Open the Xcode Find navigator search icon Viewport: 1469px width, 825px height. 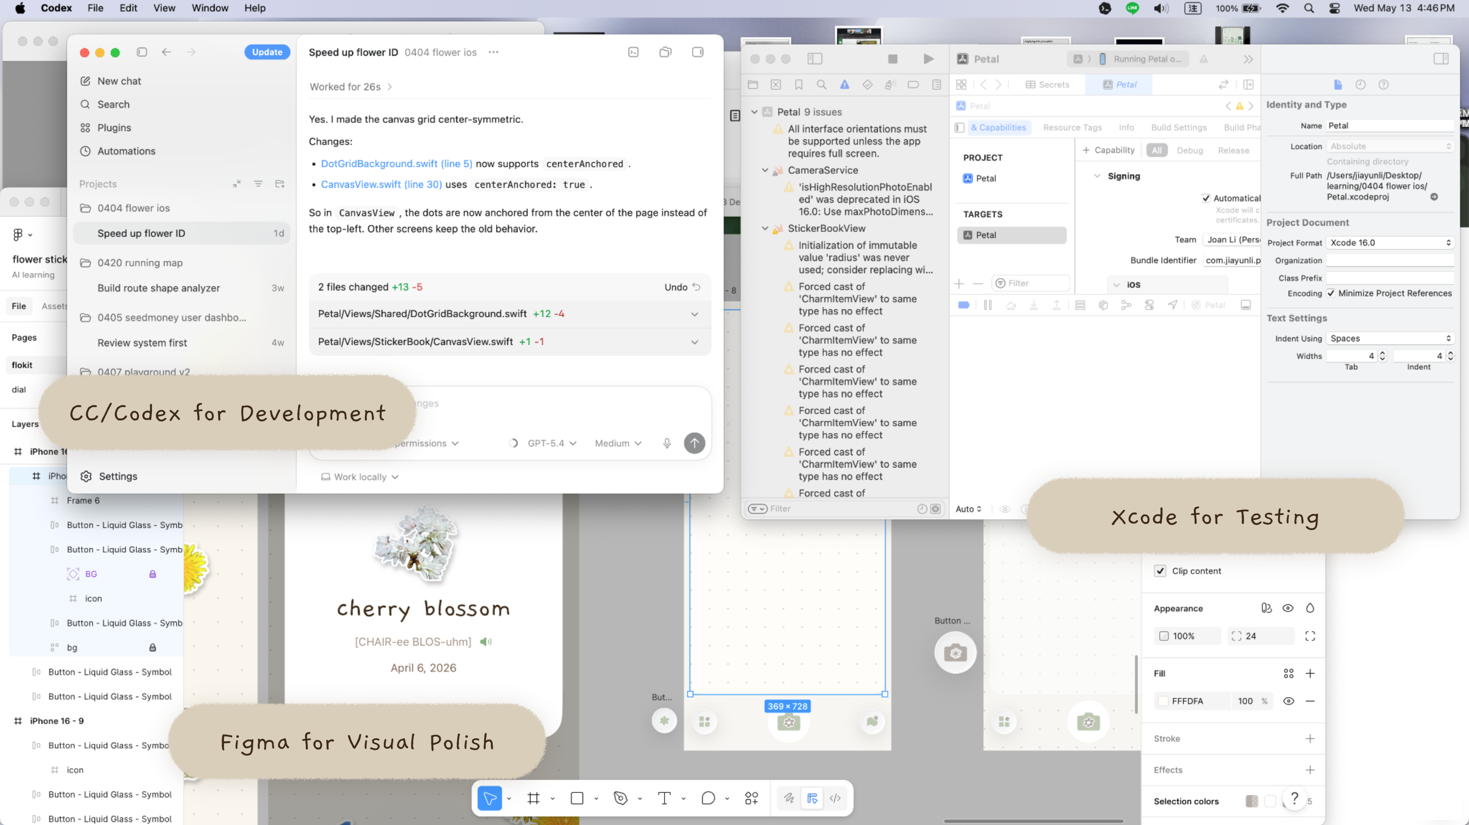821,84
